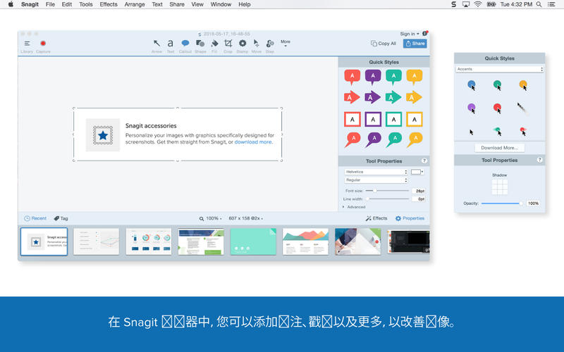This screenshot has height=352, width=564.
Task: Choose the yellow arrow callout quick style
Action: pyautogui.click(x=414, y=97)
